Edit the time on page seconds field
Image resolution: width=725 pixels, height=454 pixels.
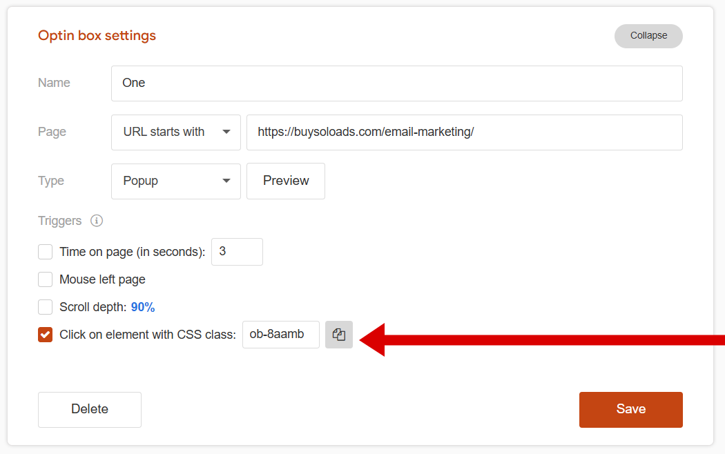point(237,252)
